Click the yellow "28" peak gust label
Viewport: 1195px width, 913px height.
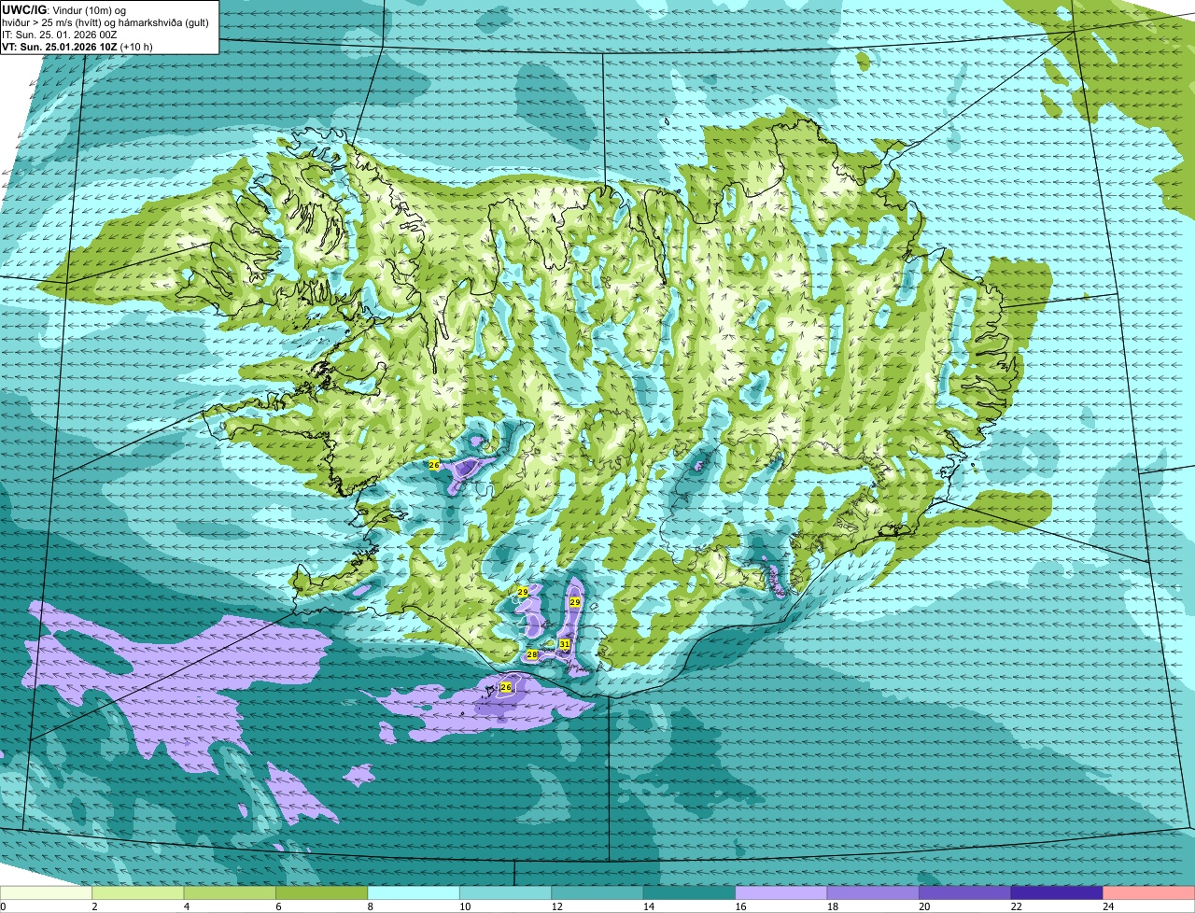pos(532,654)
